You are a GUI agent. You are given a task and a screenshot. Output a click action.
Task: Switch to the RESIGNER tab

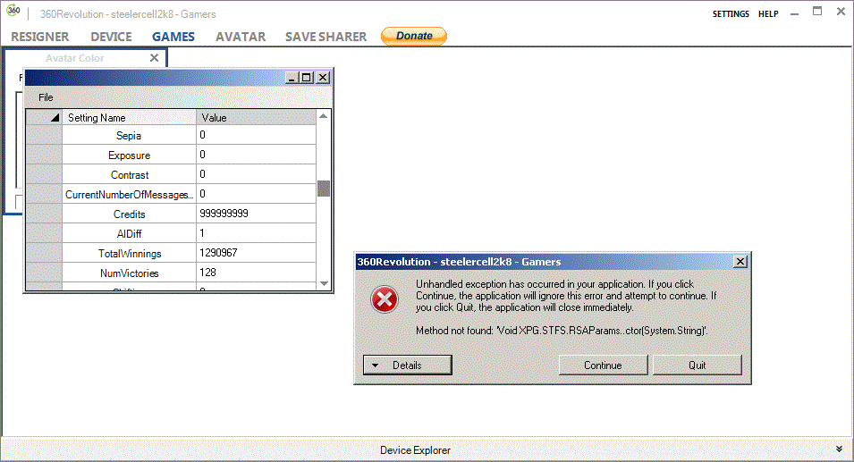[40, 37]
